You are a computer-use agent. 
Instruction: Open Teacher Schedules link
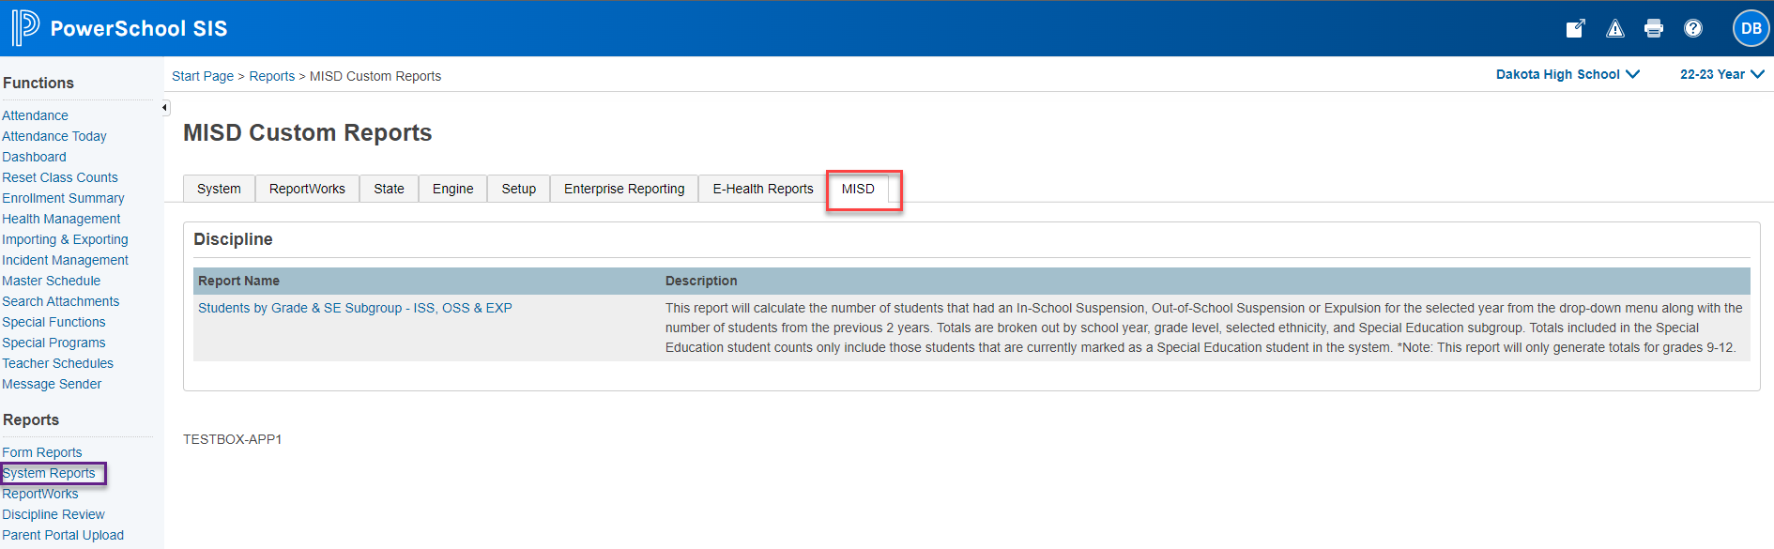57,363
